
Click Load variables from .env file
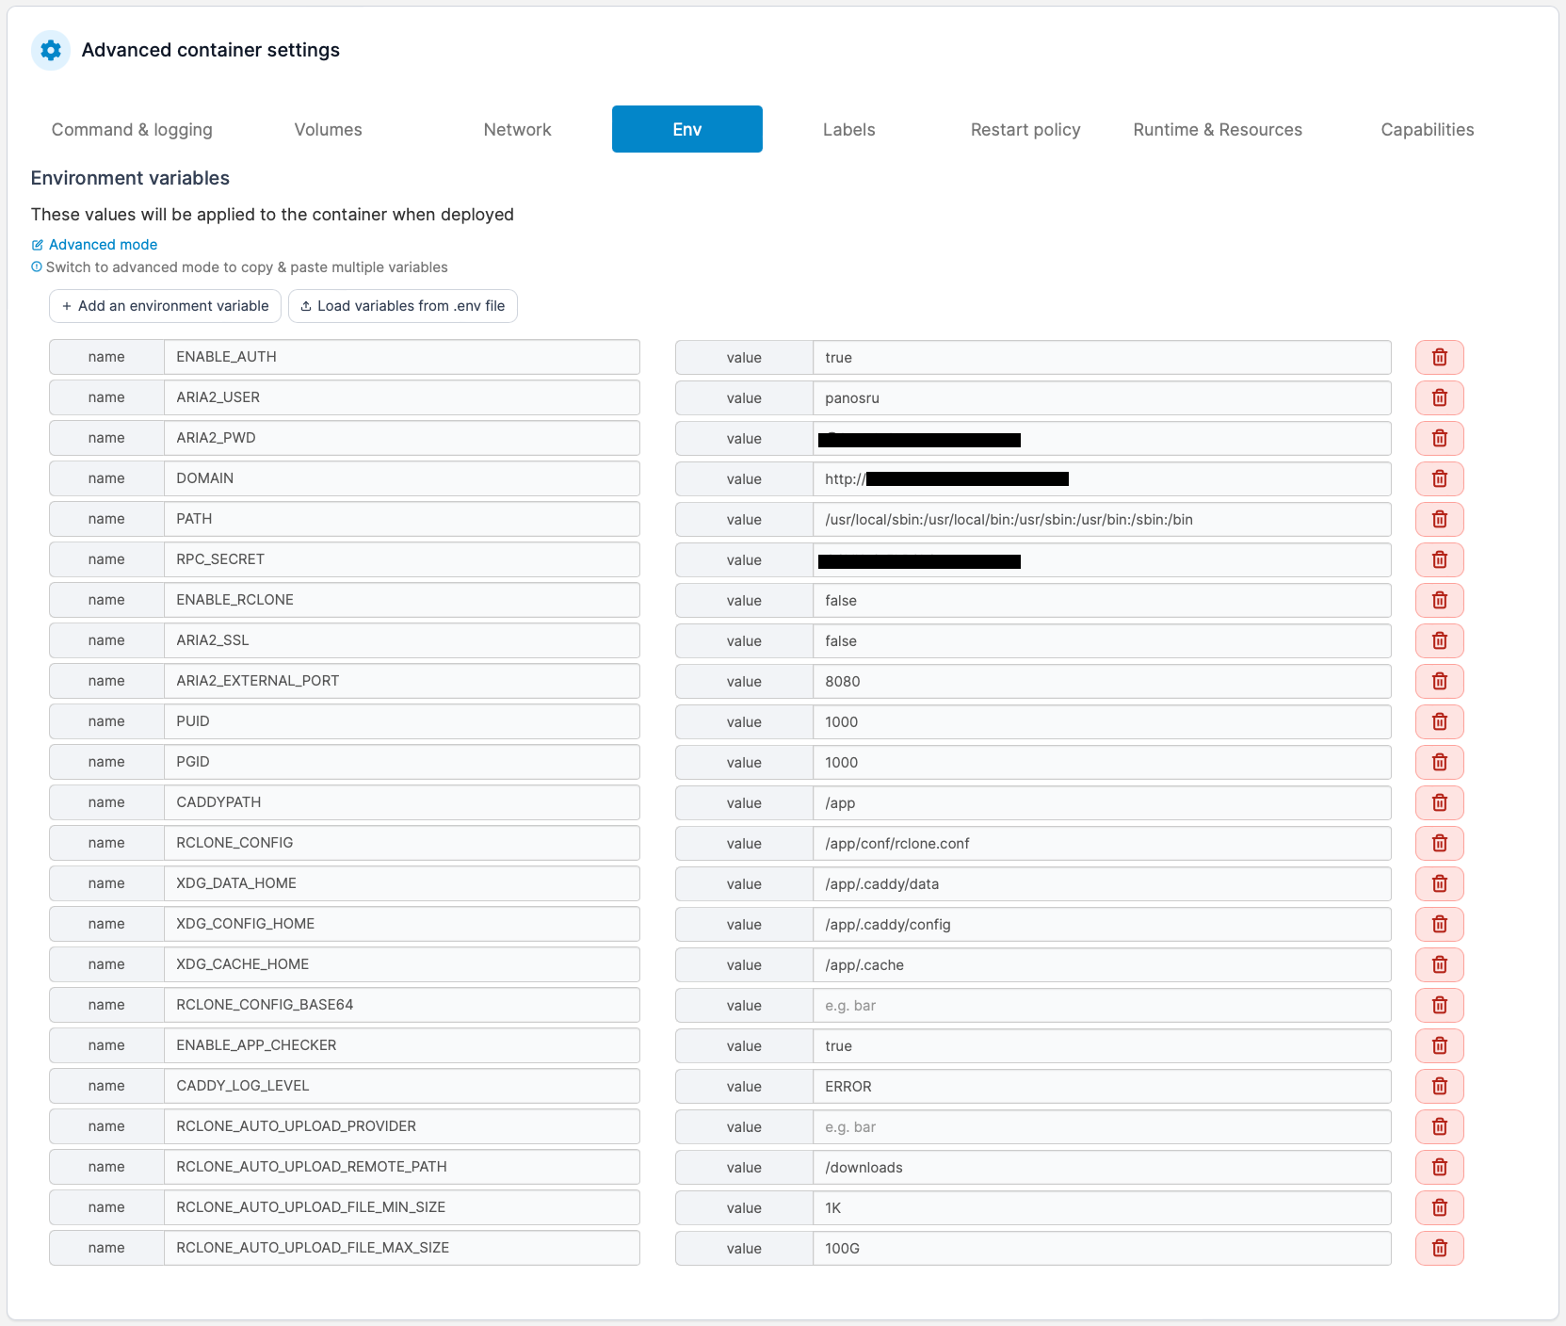click(403, 306)
